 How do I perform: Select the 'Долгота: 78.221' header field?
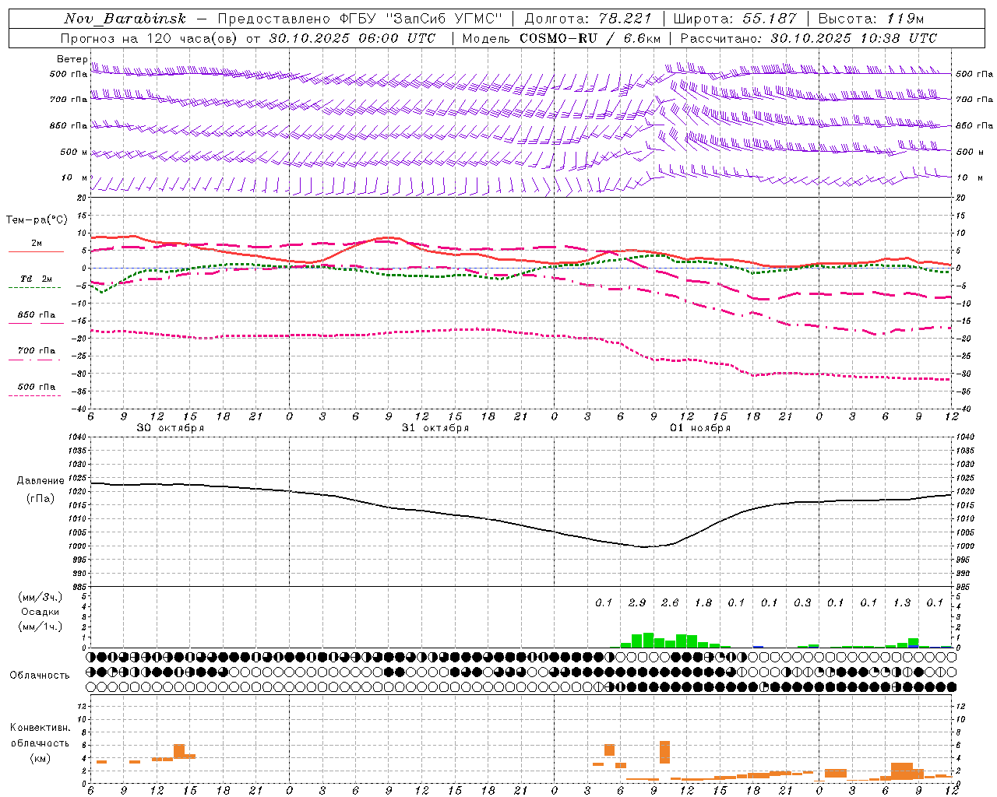[588, 19]
